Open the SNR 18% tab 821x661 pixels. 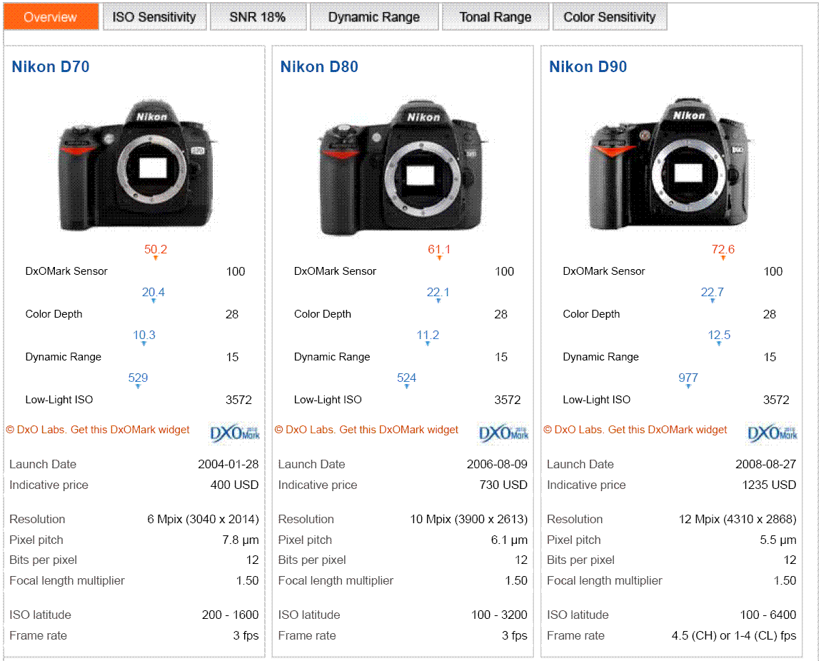[258, 17]
